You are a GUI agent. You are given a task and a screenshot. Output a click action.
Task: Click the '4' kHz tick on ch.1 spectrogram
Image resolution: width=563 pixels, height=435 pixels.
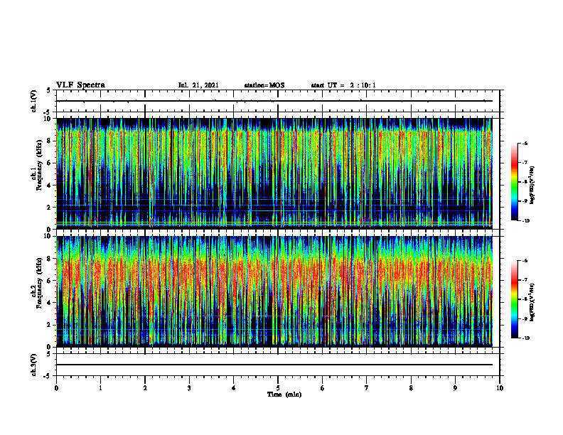50,186
